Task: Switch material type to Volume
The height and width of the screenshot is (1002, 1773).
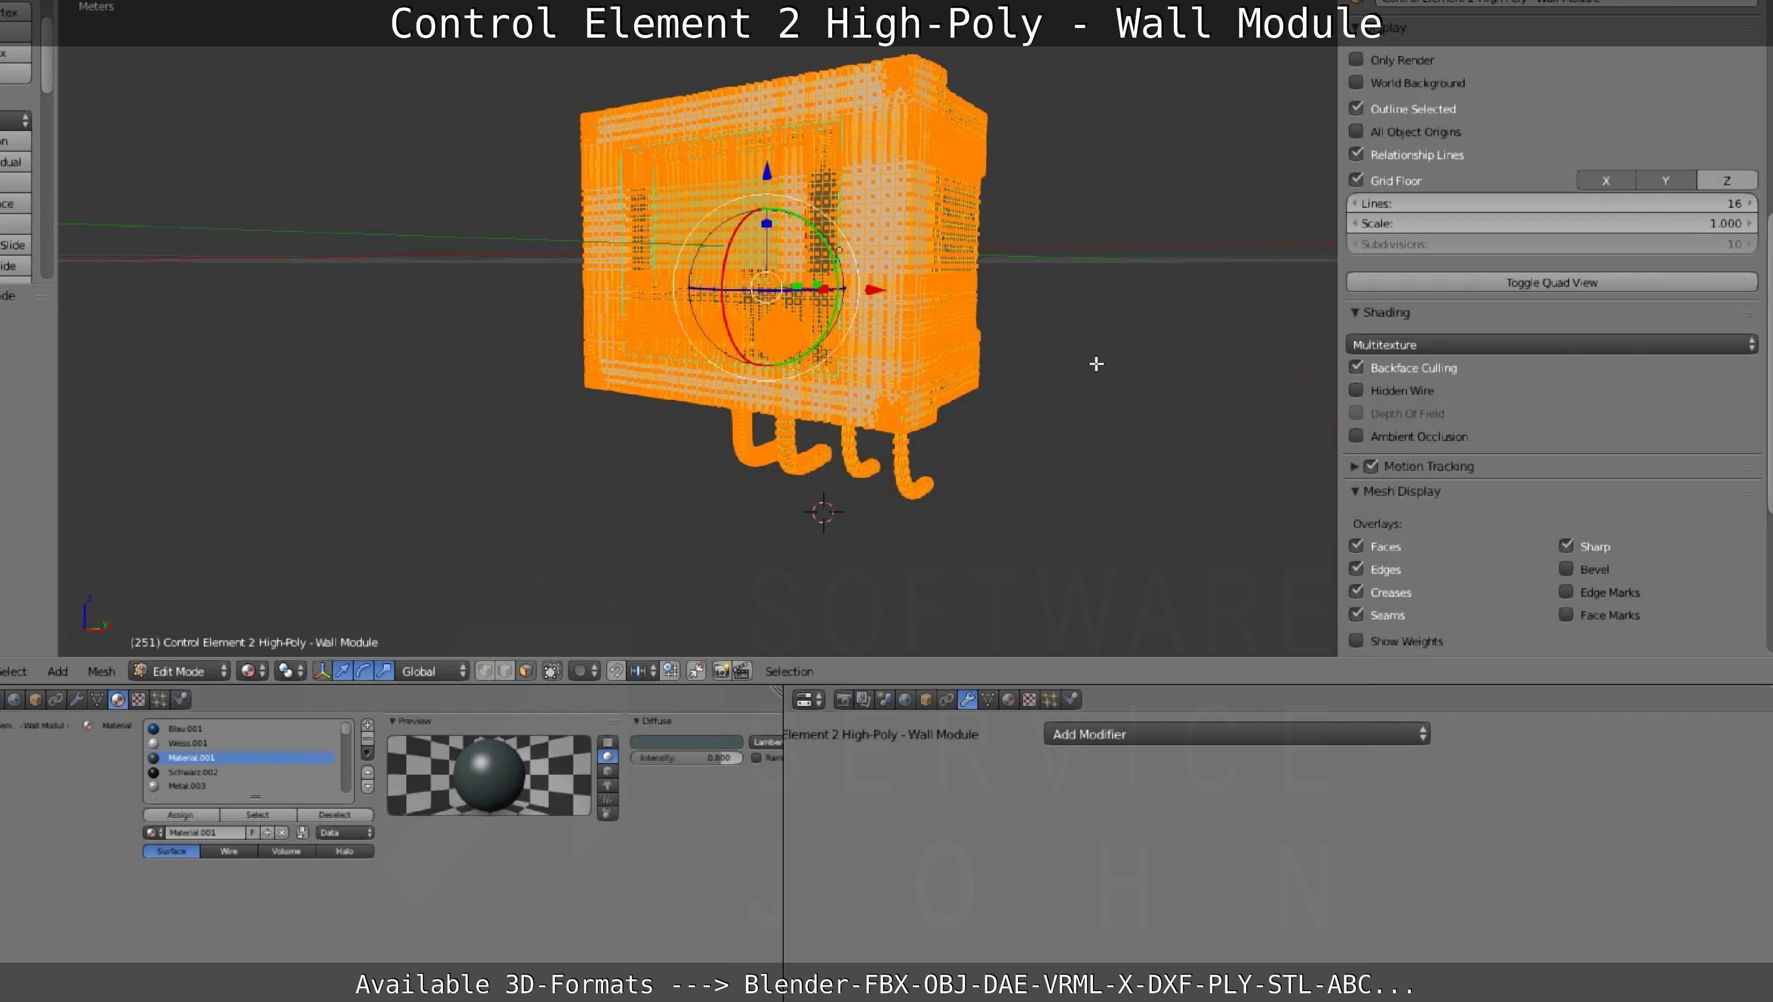Action: click(x=286, y=851)
